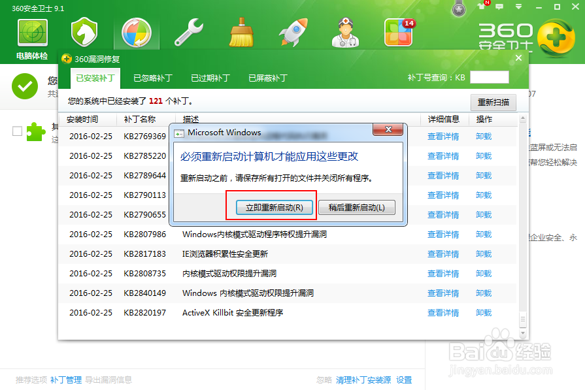Tick the checkbox beside the puzzle piece
Image resolution: width=585 pixels, height=390 pixels.
(17, 131)
